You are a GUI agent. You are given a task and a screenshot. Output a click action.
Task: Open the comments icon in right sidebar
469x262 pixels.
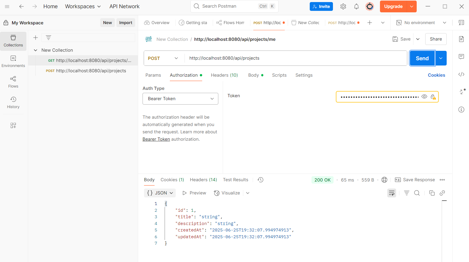461,57
